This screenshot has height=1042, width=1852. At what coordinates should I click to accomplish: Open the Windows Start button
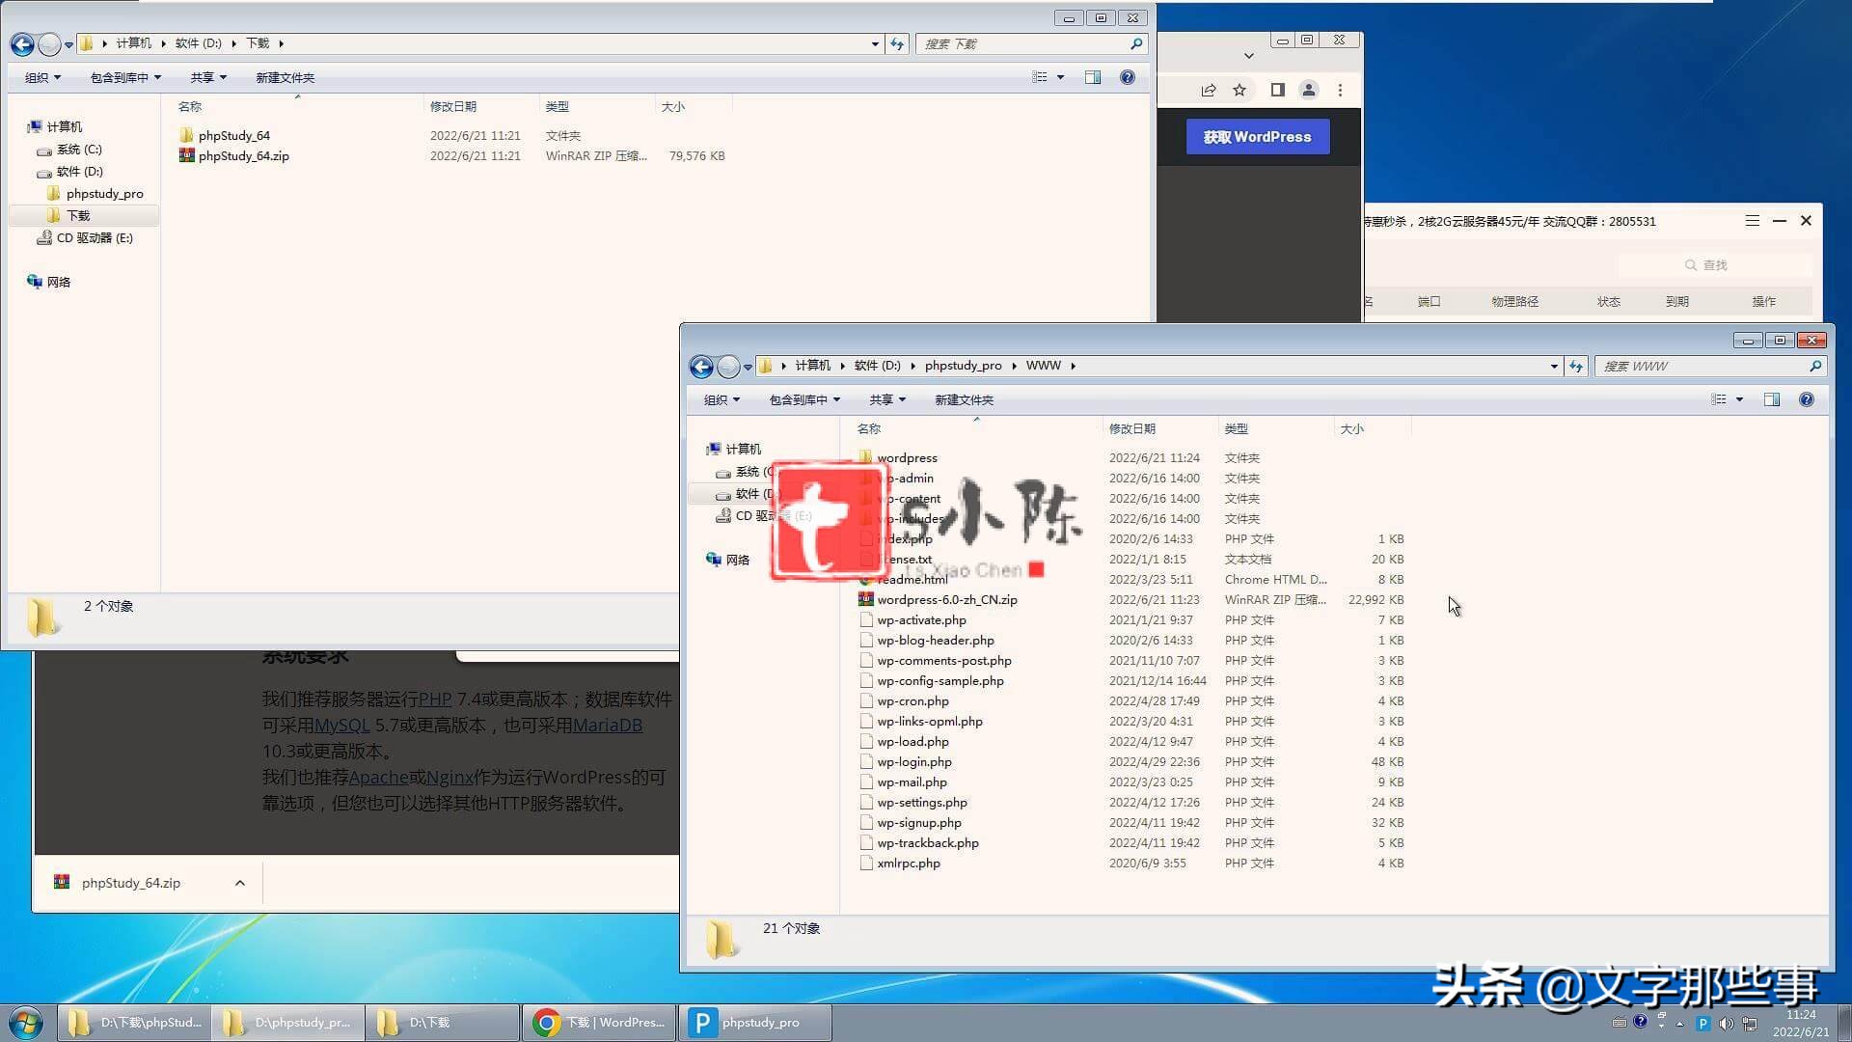point(26,1022)
